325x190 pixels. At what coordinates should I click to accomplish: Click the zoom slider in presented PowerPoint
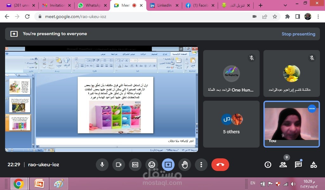23,150
